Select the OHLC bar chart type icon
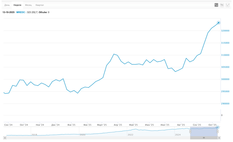Screen dimensions: 233x142 point(227,5)
